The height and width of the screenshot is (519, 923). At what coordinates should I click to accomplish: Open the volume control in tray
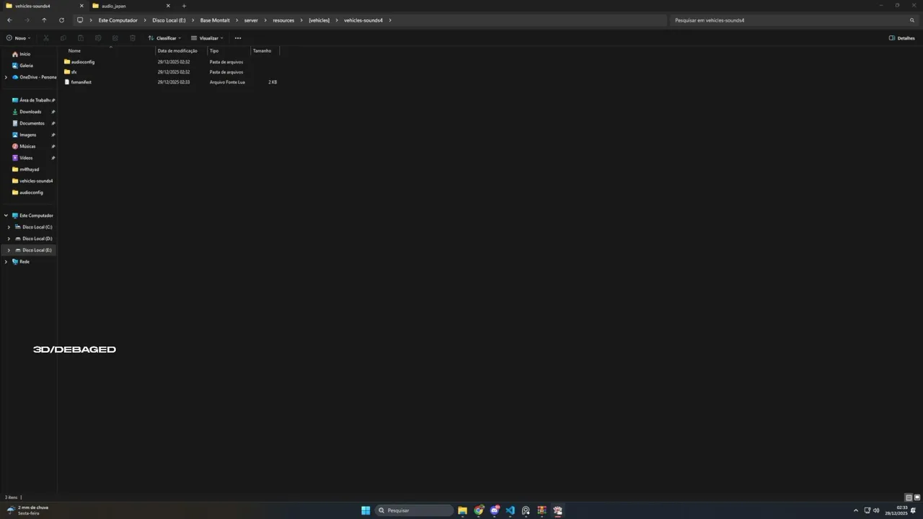coord(876,510)
